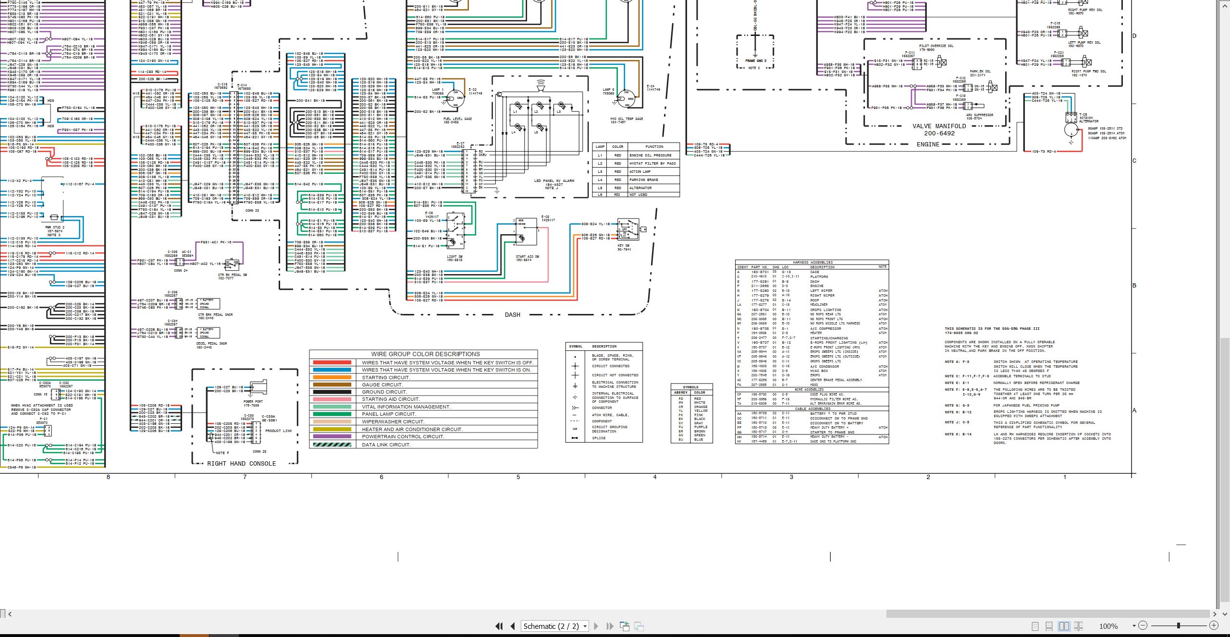This screenshot has height=637, width=1230.
Task: Select two-page continuous scrolling view
Action: pos(1078,626)
